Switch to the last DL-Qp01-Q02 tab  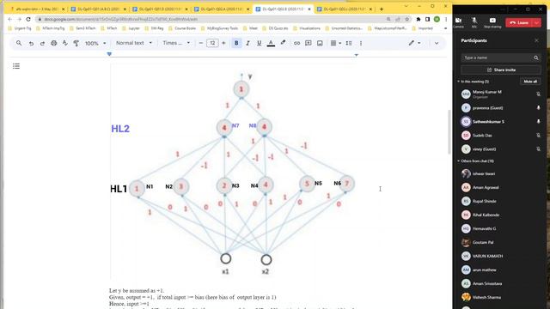344,9
